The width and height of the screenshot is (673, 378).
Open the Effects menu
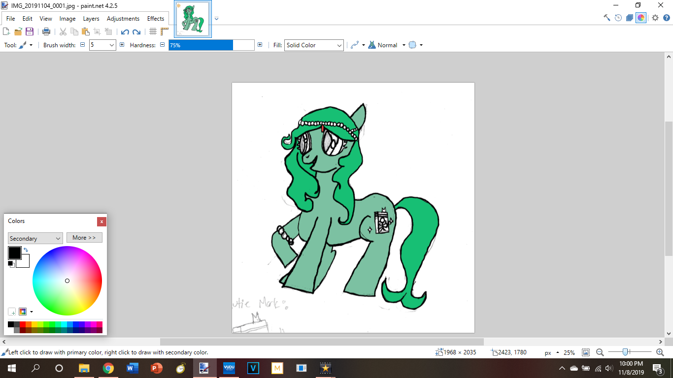coord(156,19)
